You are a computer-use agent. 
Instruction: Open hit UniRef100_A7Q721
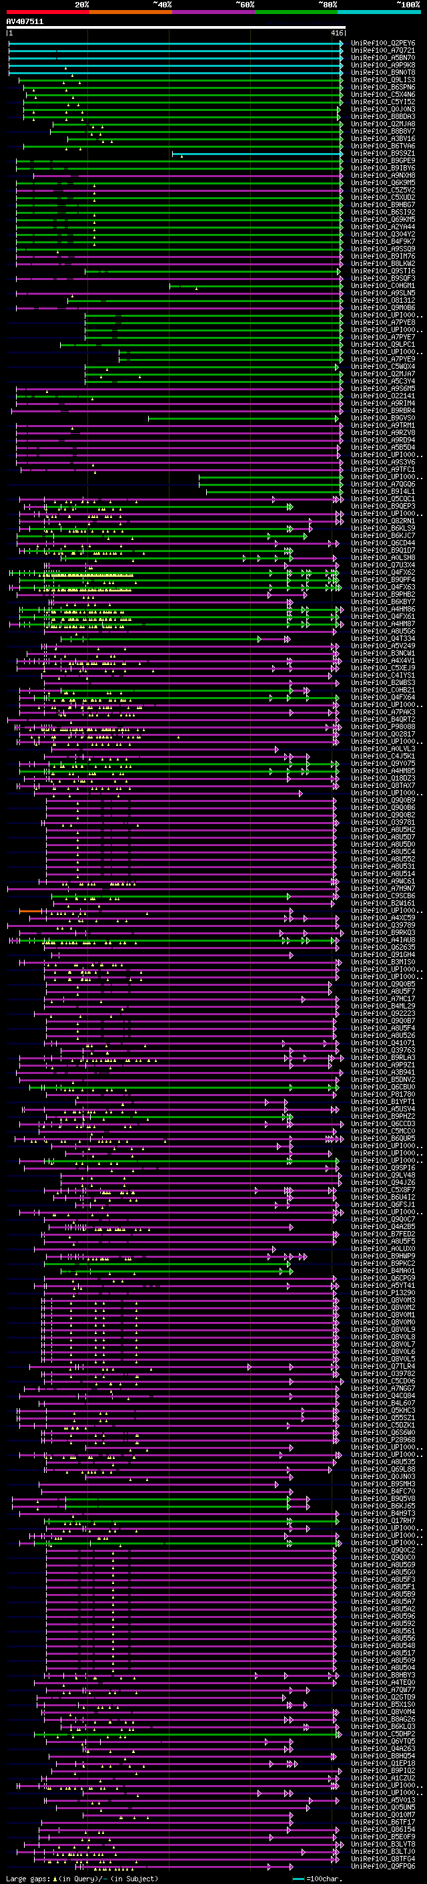tap(383, 51)
